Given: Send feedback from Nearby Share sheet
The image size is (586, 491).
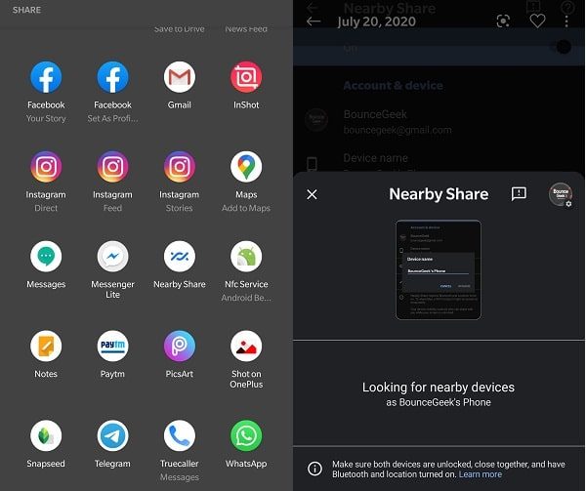Looking at the screenshot, I should click(x=519, y=194).
